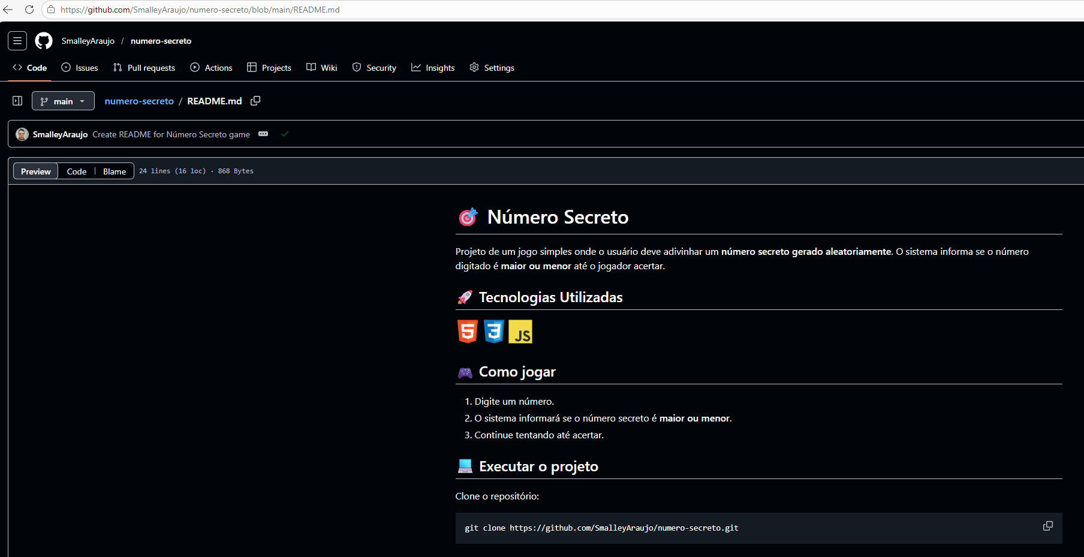1084x557 pixels.
Task: Copy the README.md file path
Action: 255,101
